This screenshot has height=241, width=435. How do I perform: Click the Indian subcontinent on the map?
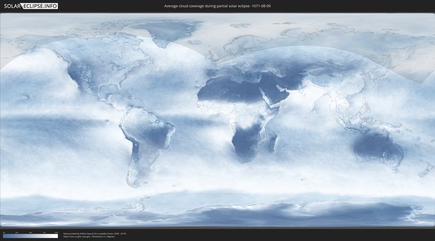click(x=311, y=96)
